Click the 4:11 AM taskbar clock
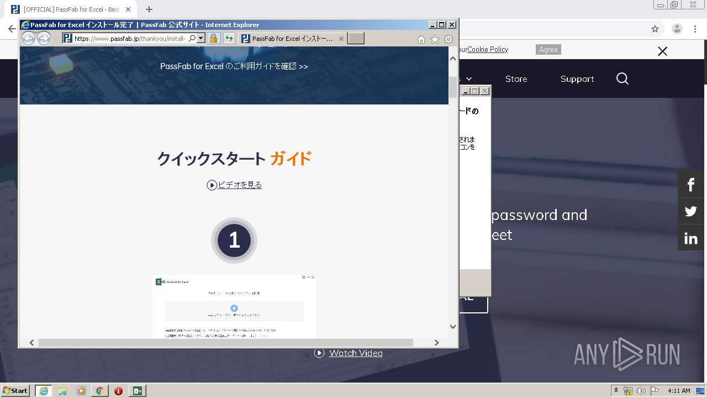 click(x=679, y=391)
